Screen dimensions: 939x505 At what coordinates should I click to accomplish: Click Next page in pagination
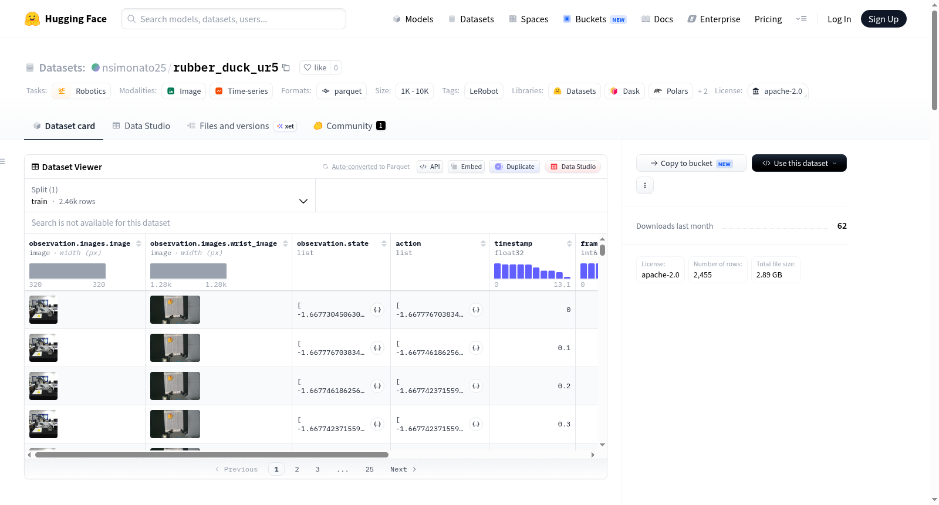pos(403,469)
